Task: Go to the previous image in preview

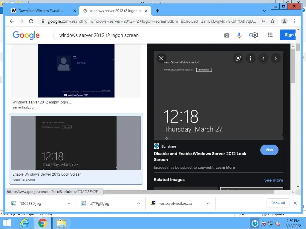Action: (263, 58)
